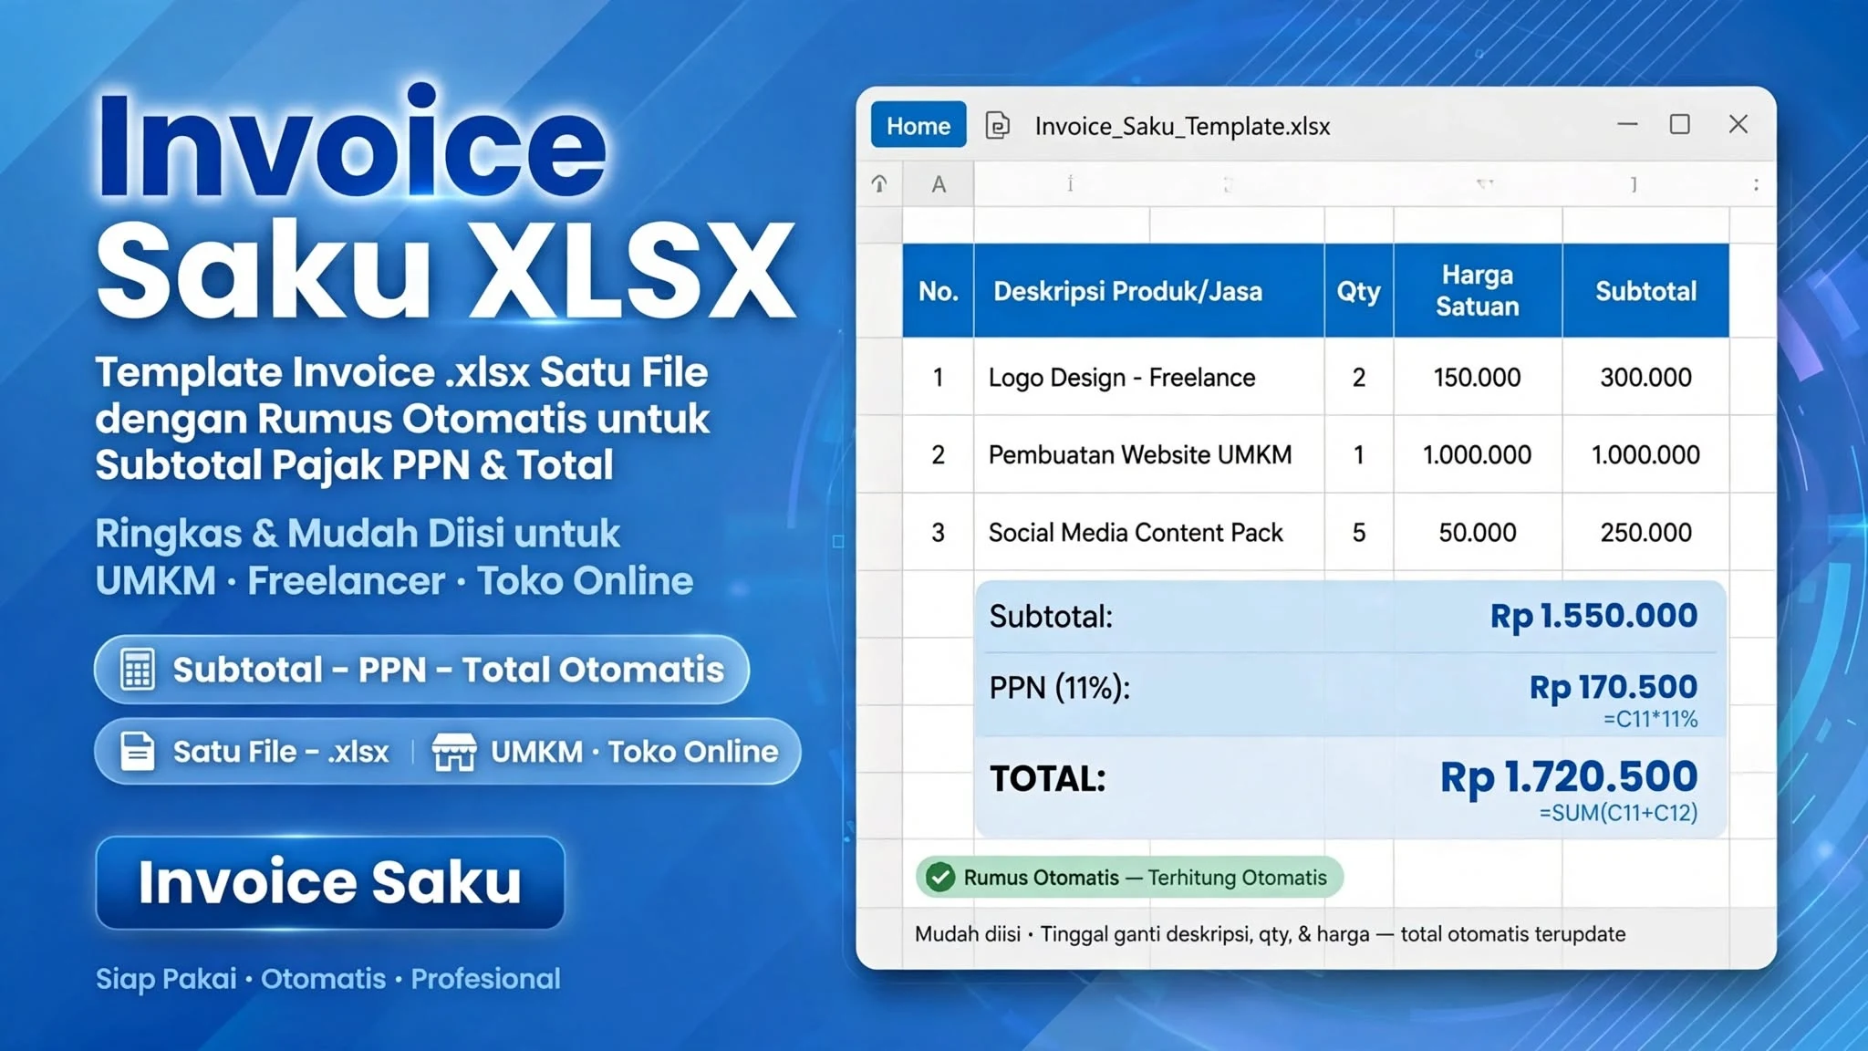Click the Satu File – .xlsx label
Screen dimensions: 1868x1051
pos(281,752)
